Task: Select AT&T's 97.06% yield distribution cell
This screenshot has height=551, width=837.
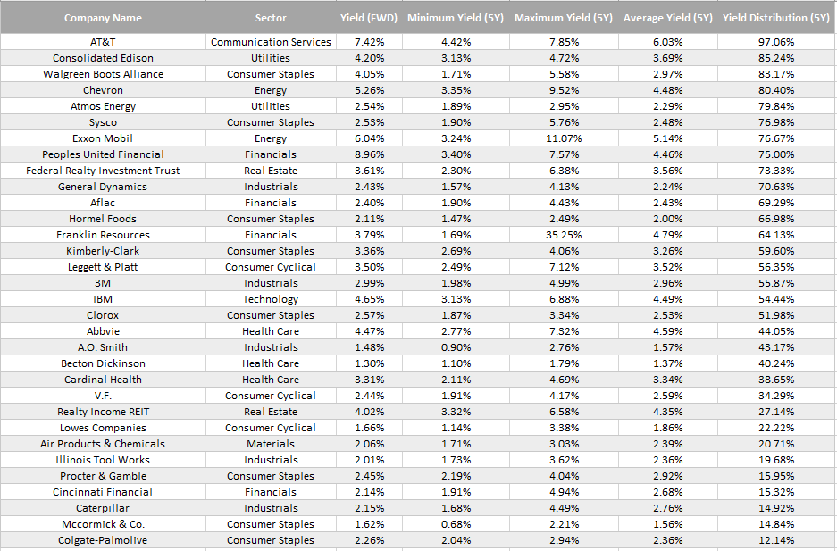Action: click(x=776, y=42)
